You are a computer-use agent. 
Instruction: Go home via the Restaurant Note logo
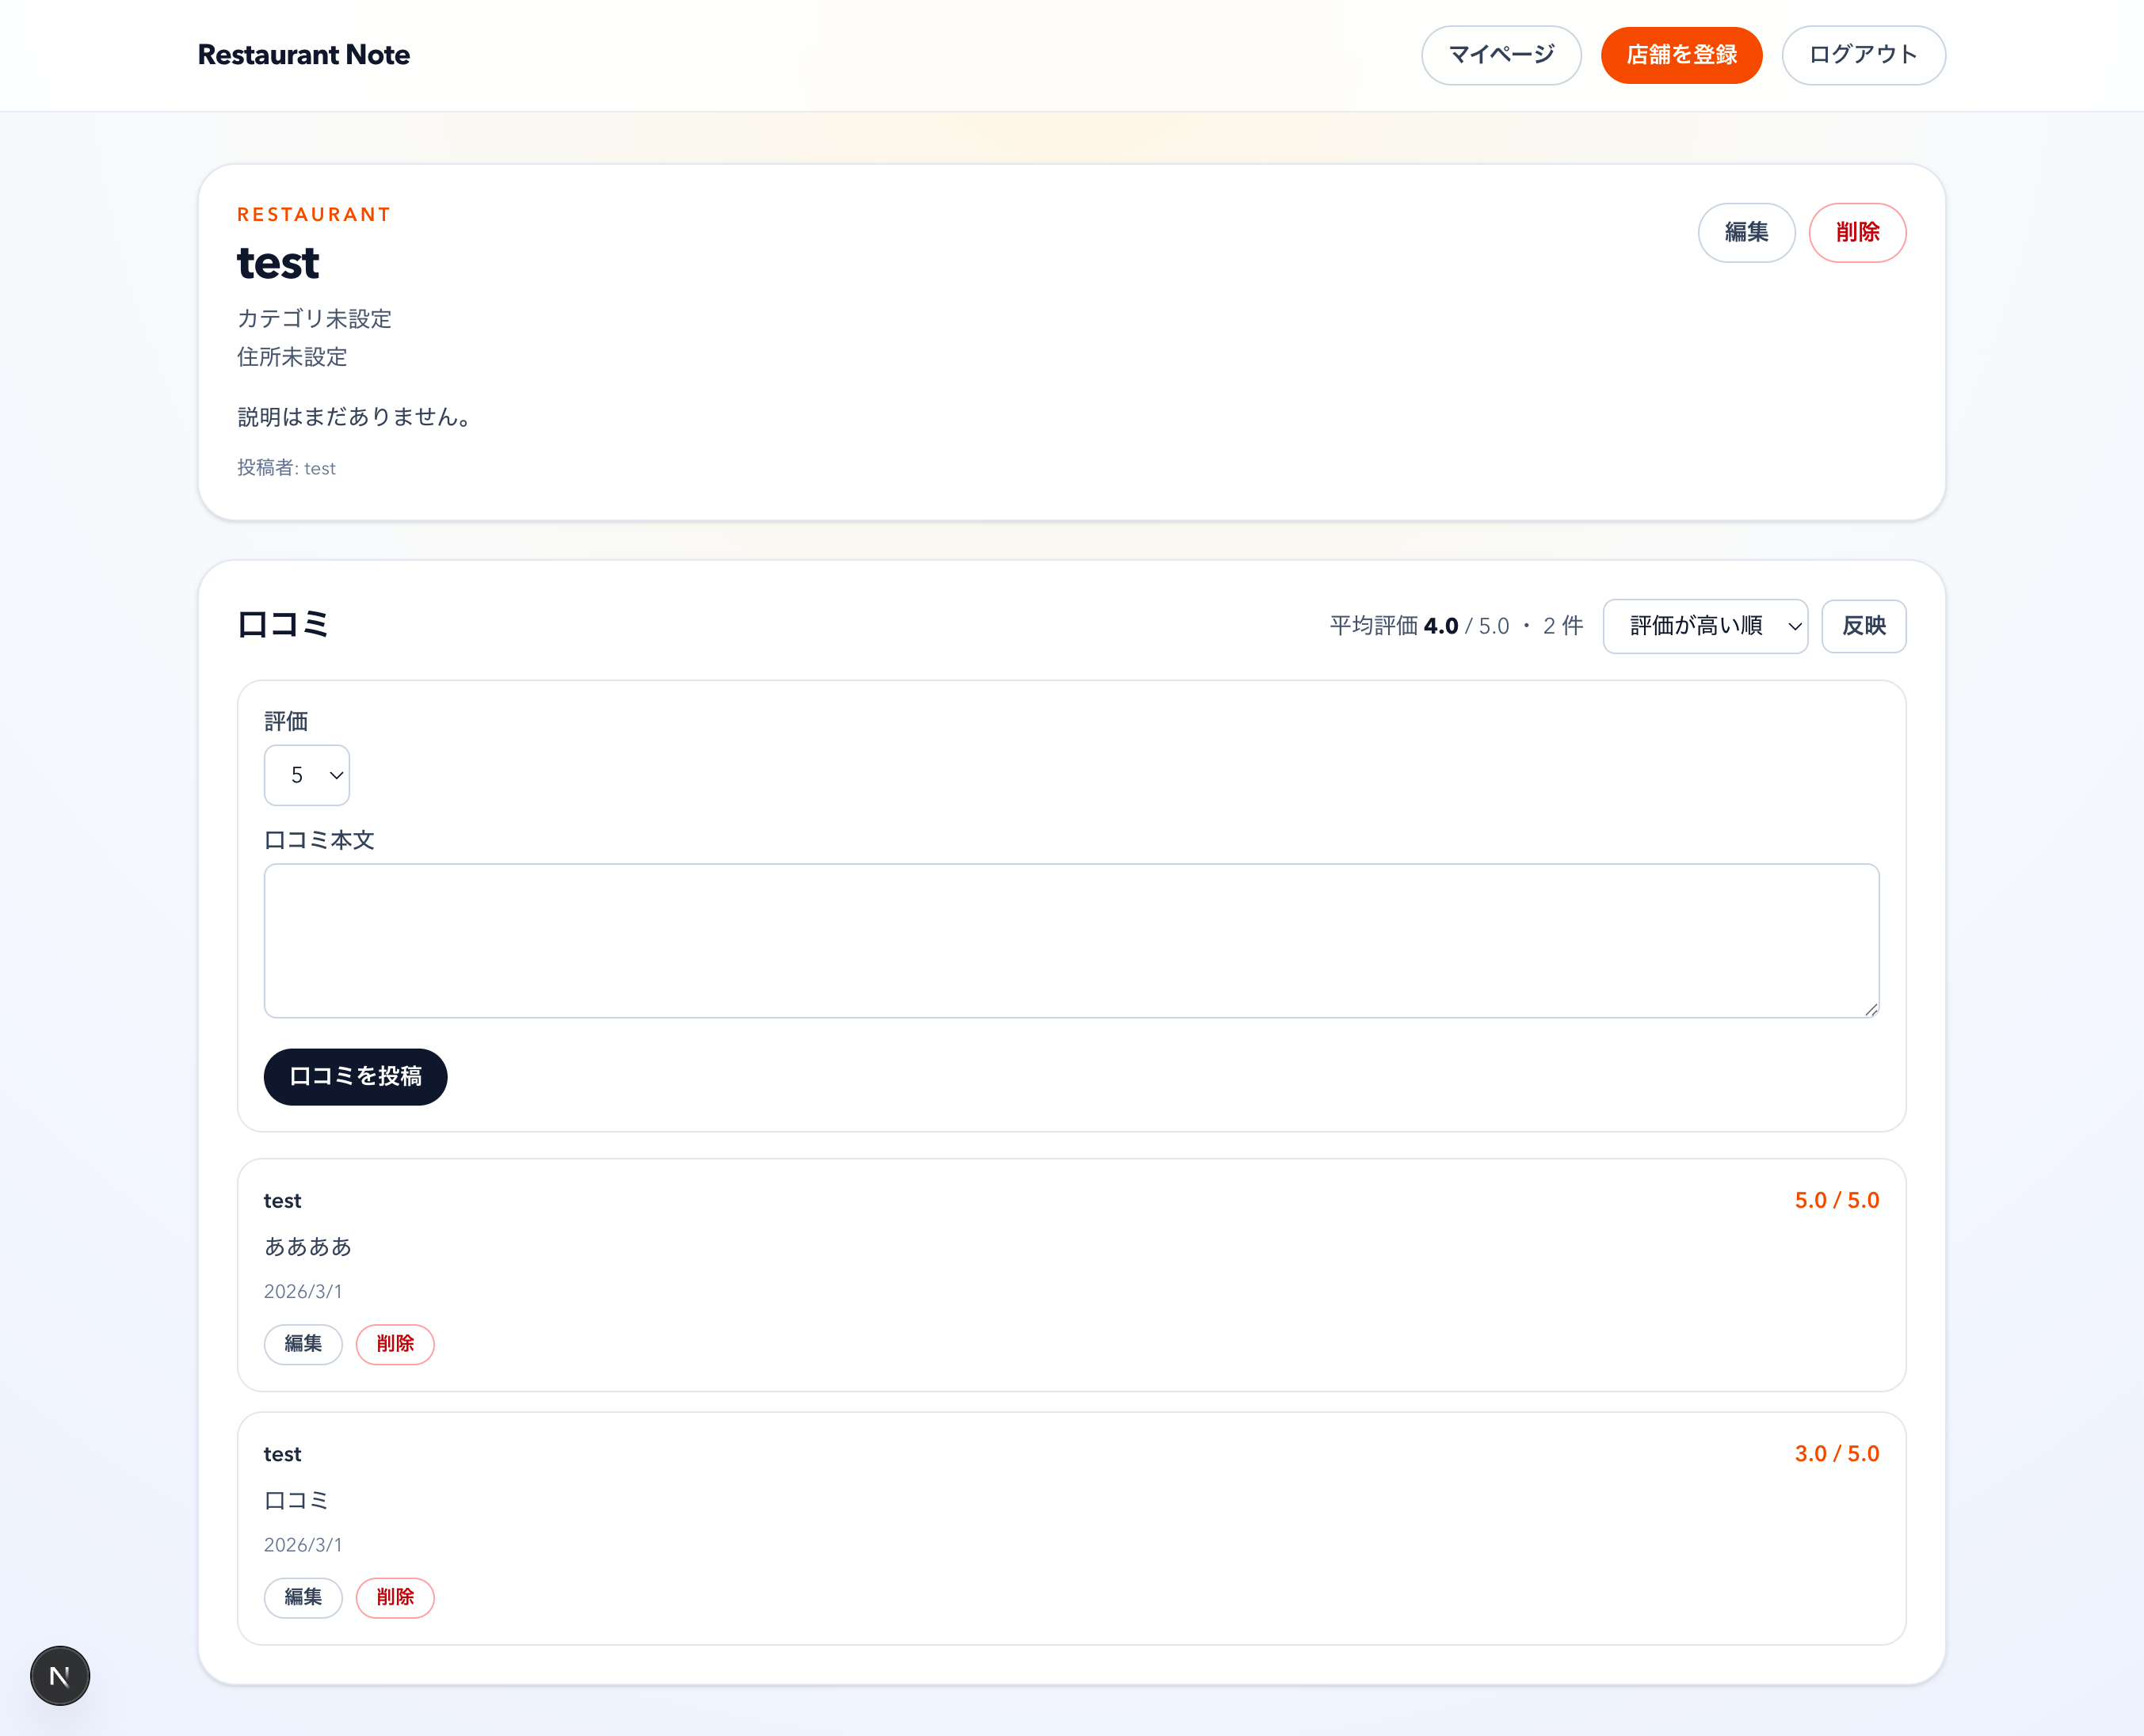(303, 55)
